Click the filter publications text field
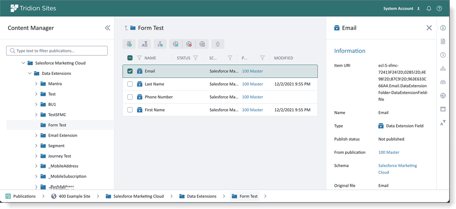This screenshot has height=209, width=456. [x=57, y=51]
